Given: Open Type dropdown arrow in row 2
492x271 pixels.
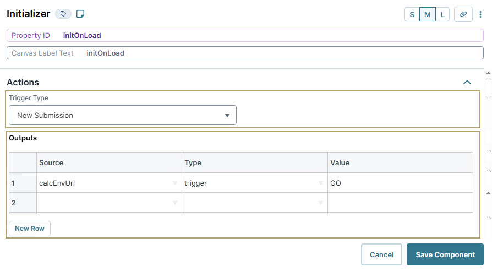Looking at the screenshot, I should 321,203.
